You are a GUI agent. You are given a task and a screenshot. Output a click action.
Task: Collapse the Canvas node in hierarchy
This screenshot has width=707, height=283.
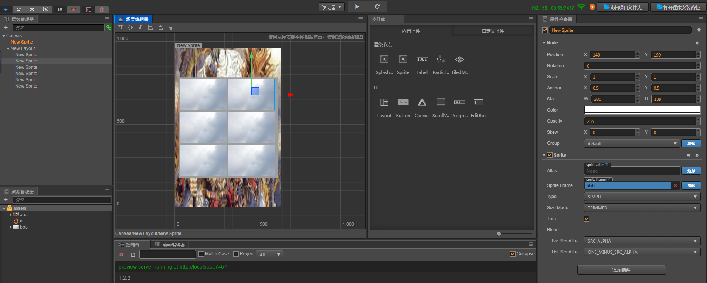[x=4, y=36]
